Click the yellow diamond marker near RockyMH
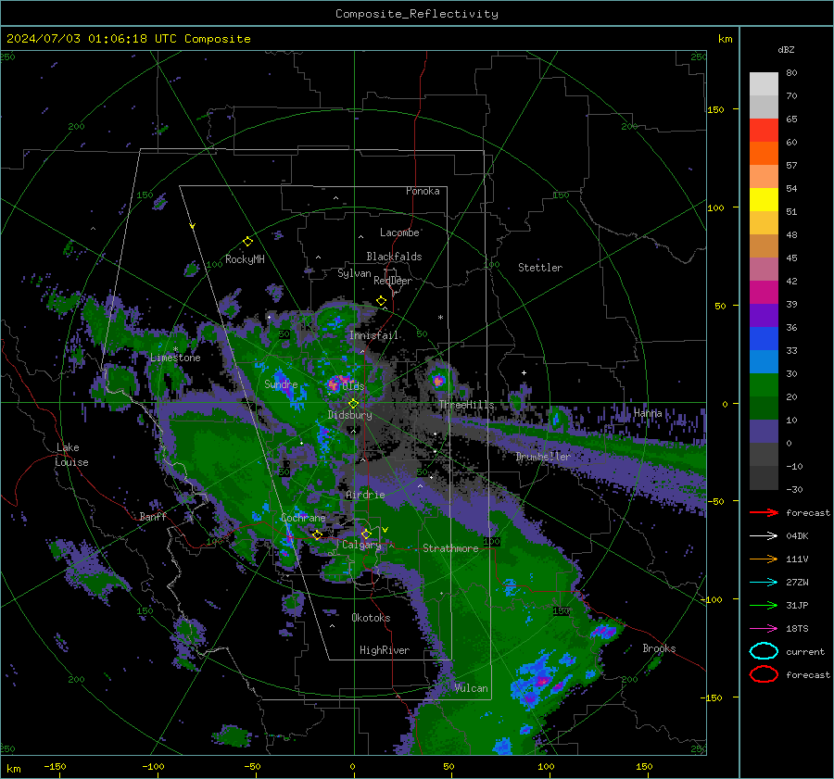Image resolution: width=834 pixels, height=779 pixels. coord(247,242)
